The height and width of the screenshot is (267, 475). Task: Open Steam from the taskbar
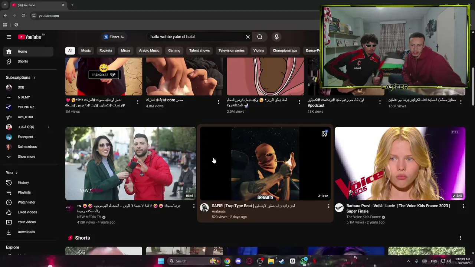[x=282, y=261]
